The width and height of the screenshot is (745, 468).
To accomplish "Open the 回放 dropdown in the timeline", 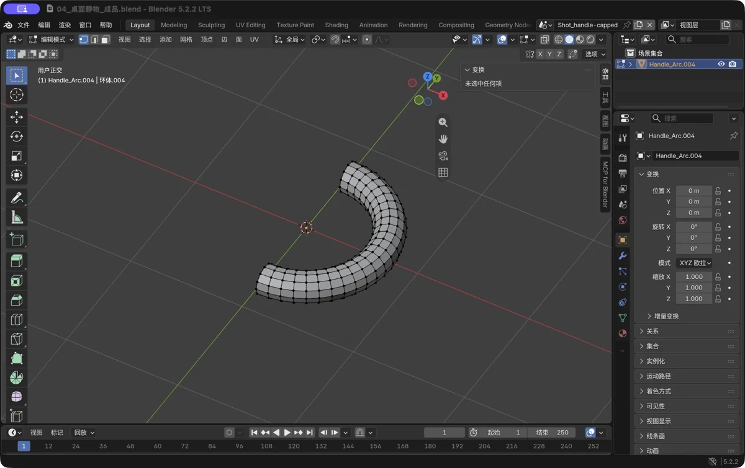I will point(84,433).
